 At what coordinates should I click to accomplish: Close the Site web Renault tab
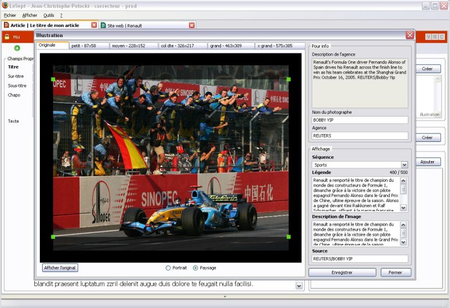[x=192, y=25]
